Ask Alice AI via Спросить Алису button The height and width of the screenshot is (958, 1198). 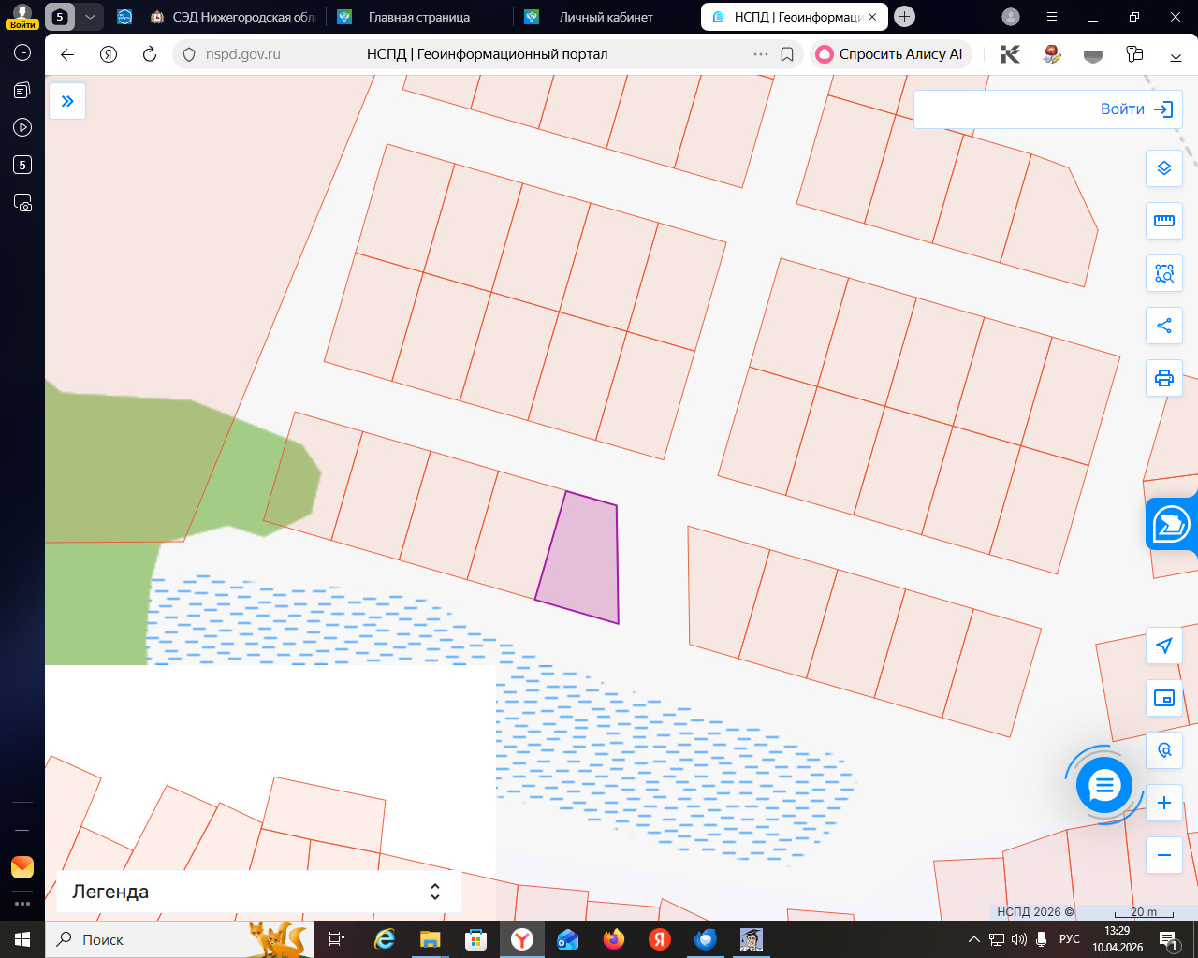890,54
